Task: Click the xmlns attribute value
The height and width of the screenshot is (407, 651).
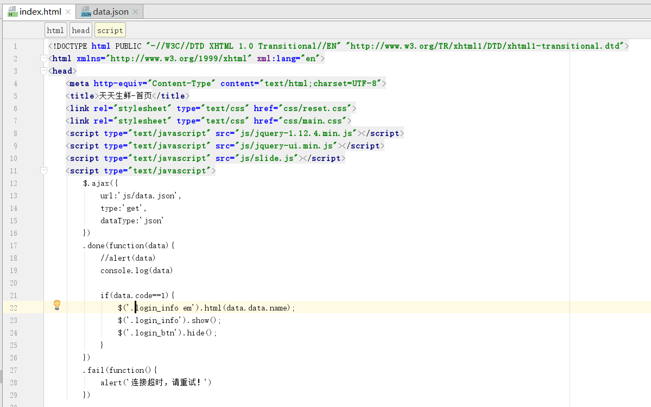Action: click(179, 59)
